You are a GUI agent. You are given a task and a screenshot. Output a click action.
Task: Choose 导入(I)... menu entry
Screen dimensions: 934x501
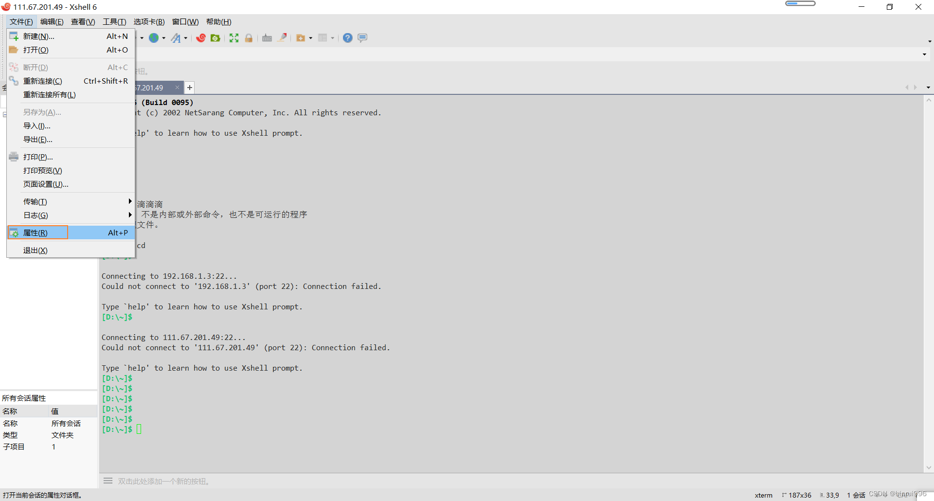pyautogui.click(x=71, y=125)
